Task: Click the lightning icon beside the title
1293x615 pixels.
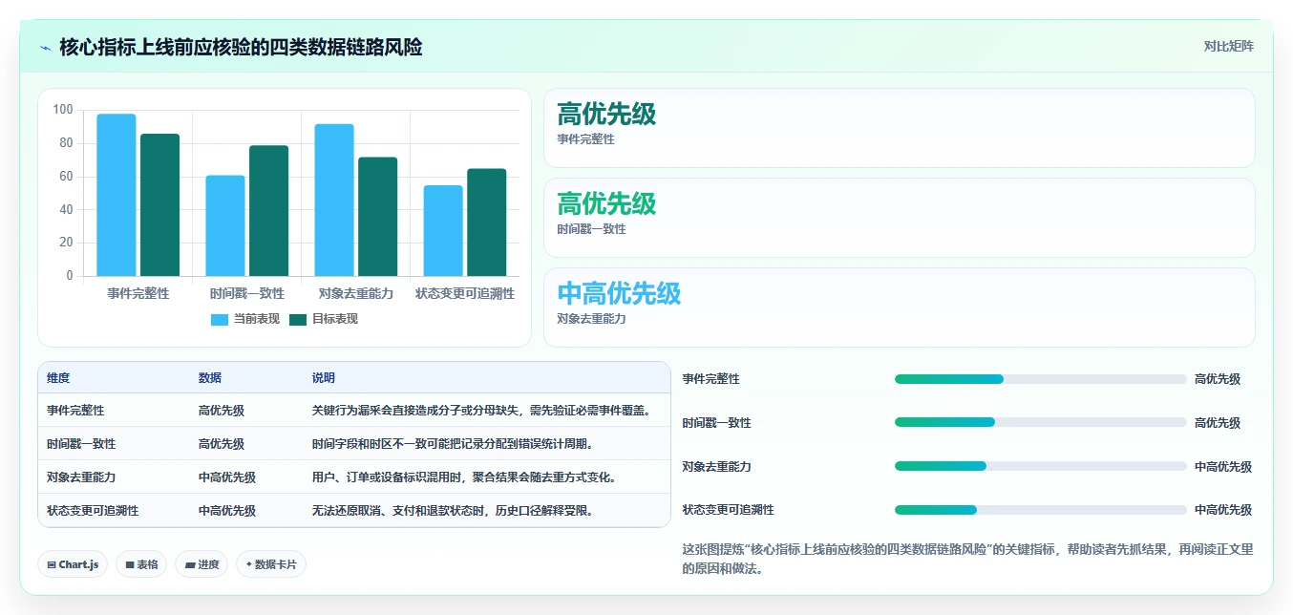Action: coord(45,47)
